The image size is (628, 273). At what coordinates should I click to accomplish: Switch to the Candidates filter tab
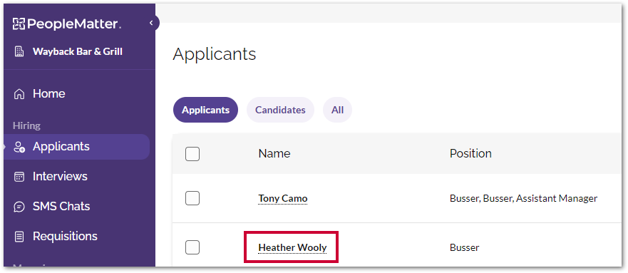pos(280,110)
